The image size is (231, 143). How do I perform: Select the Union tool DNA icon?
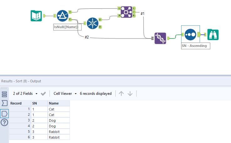[160, 38]
